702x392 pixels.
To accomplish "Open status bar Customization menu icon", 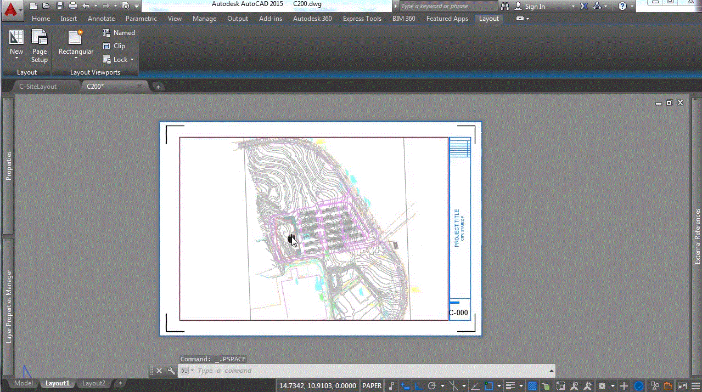I will (x=695, y=386).
